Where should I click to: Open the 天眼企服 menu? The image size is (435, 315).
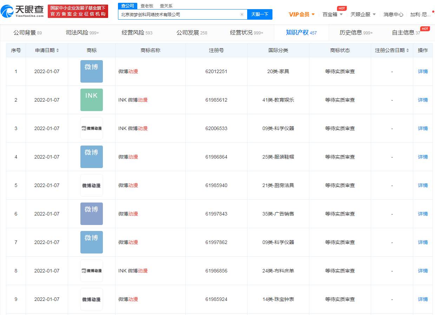click(360, 14)
